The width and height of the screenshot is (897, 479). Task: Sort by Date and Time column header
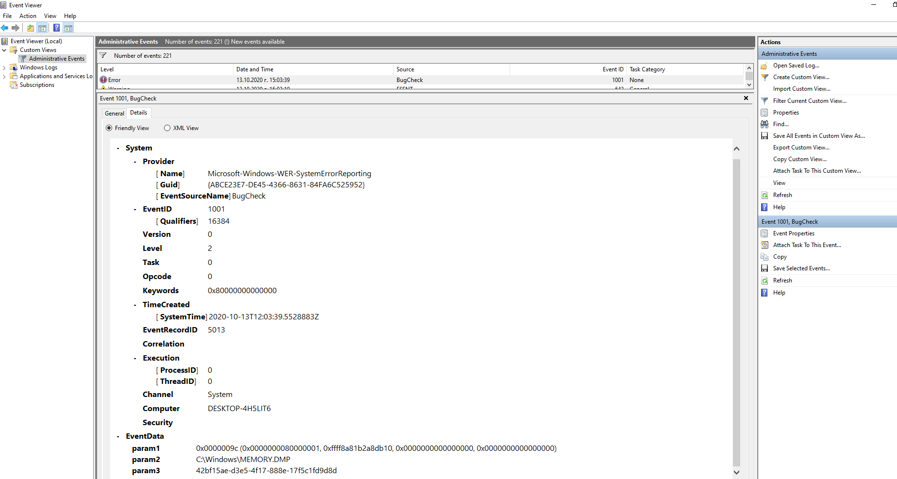tap(313, 69)
